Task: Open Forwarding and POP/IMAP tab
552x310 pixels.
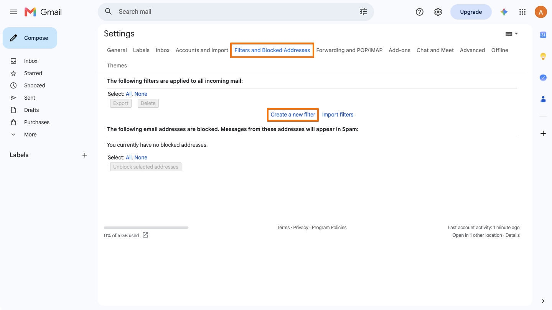Action: click(349, 50)
